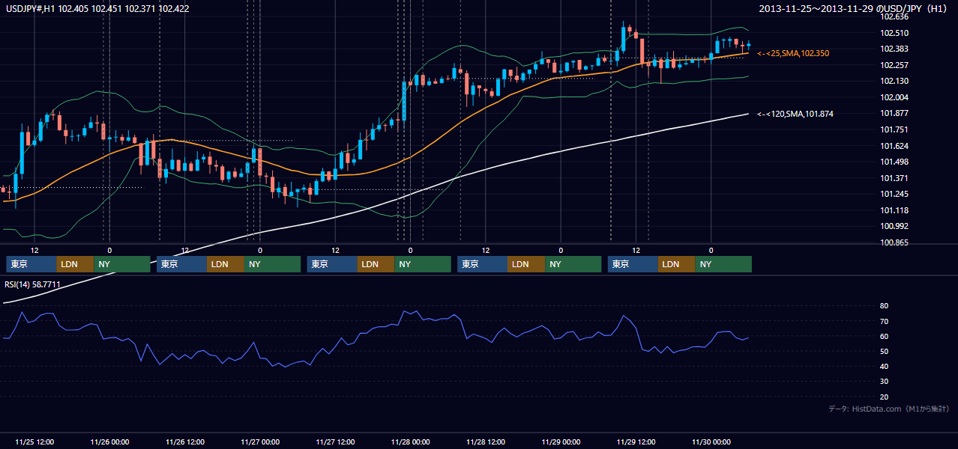Screen dimensions: 958x449
Task: Click price axis value 102.257
Action: click(894, 65)
